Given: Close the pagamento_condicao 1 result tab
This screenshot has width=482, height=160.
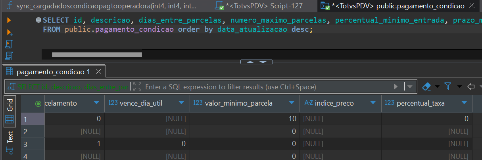Looking at the screenshot, I should (99, 72).
